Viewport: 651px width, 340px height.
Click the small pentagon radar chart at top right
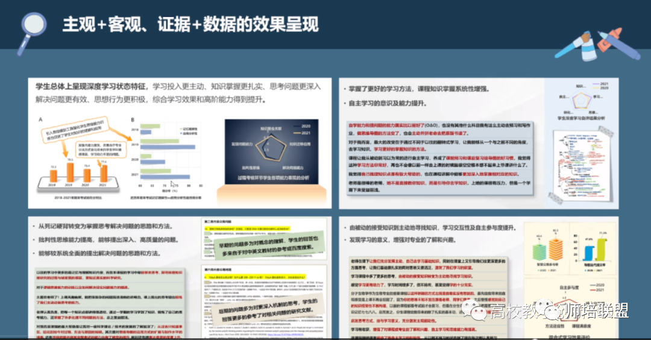[579, 99]
